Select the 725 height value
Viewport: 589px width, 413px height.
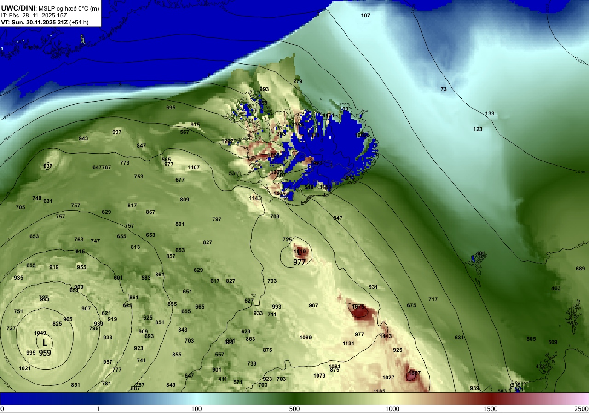287,240
